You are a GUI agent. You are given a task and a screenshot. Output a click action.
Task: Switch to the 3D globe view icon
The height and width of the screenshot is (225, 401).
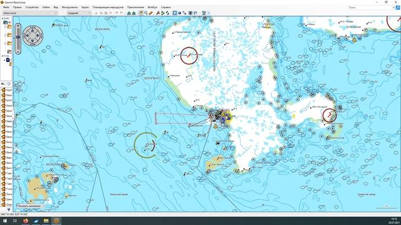(x=180, y=12)
